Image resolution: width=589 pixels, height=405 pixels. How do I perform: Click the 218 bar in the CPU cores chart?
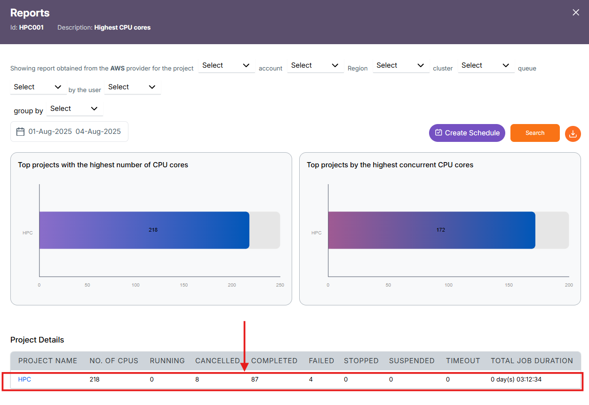(144, 230)
